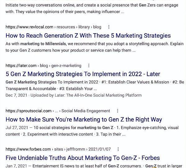Open the forbes.com result three-dot menu
Screen dimensions: 186x168
click(x=118, y=149)
